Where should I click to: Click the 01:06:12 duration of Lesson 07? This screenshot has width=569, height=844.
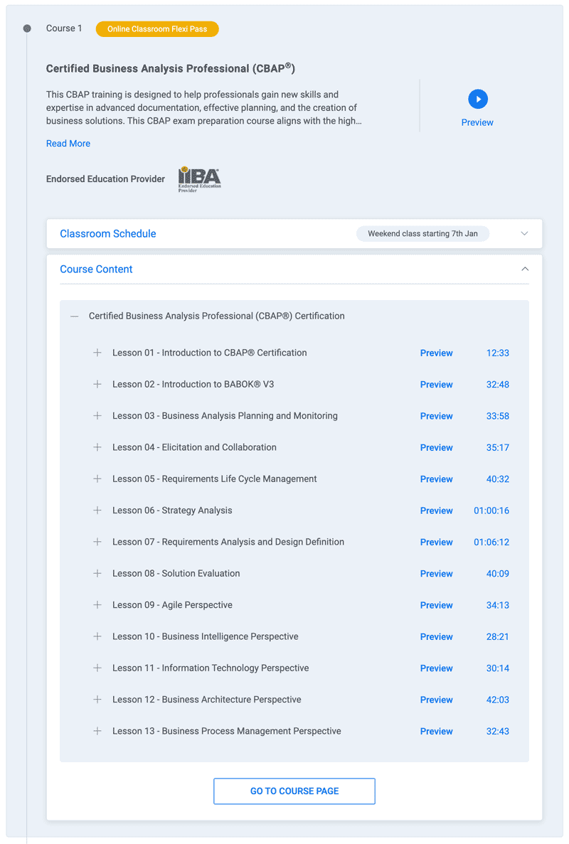click(x=491, y=542)
